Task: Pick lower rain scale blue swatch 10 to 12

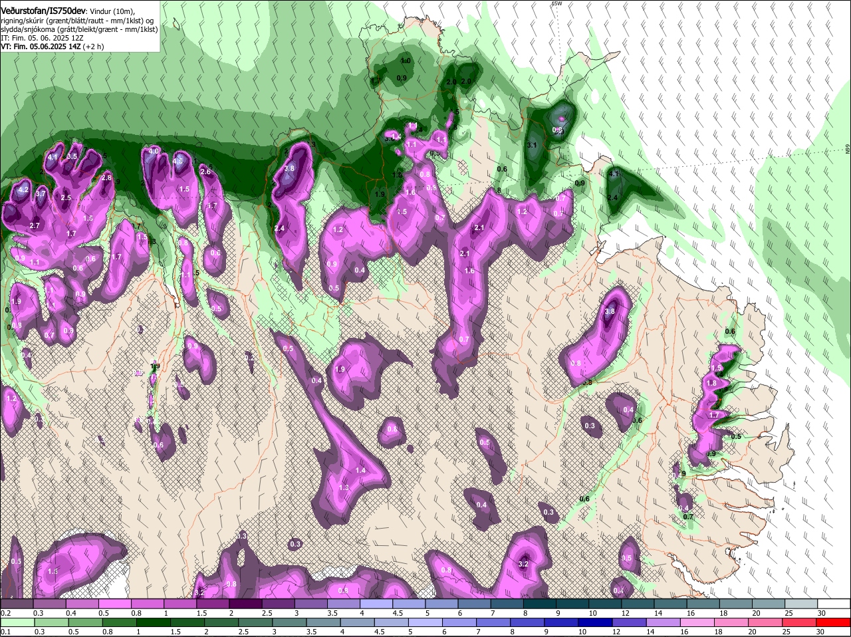Action: tap(596, 622)
